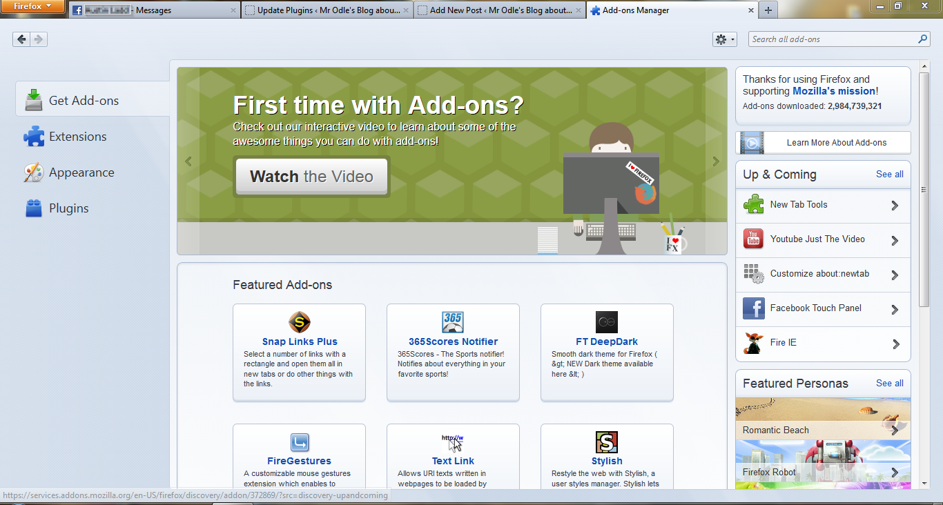Open the FT DeepDark title link

(607, 341)
